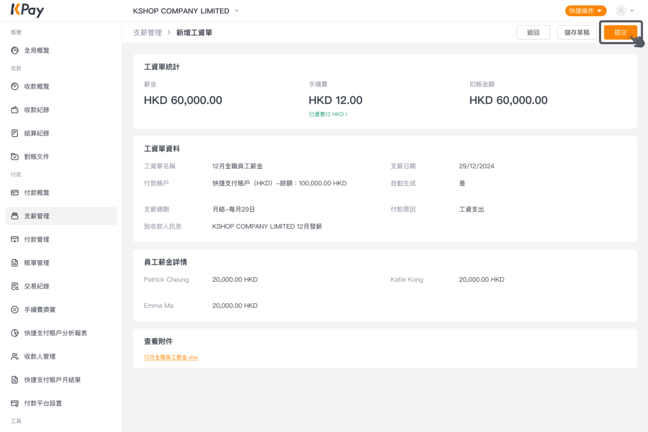
Task: Click message KSHOP COMPANY LIMITED 12月發薪
Action: (x=267, y=226)
